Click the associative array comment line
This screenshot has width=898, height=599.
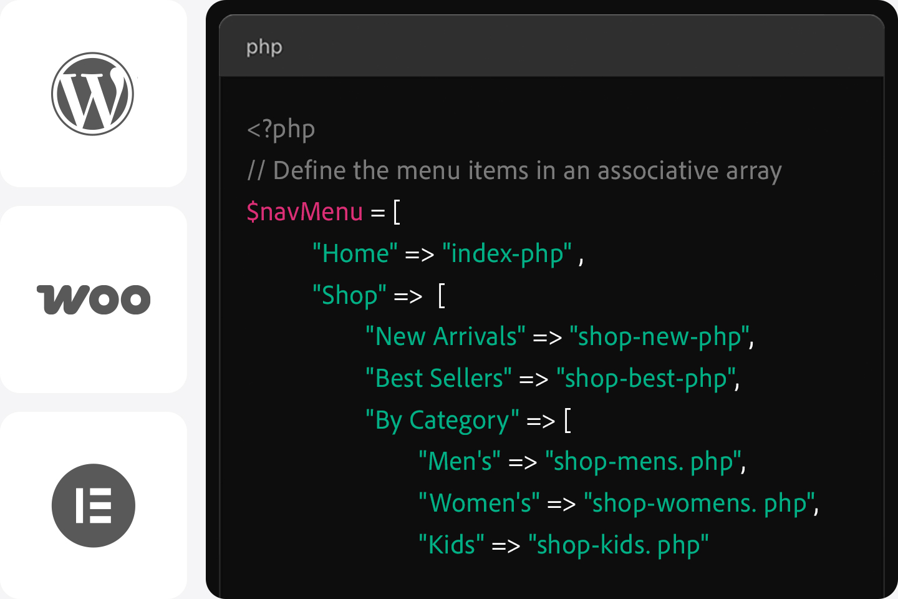pyautogui.click(x=514, y=170)
